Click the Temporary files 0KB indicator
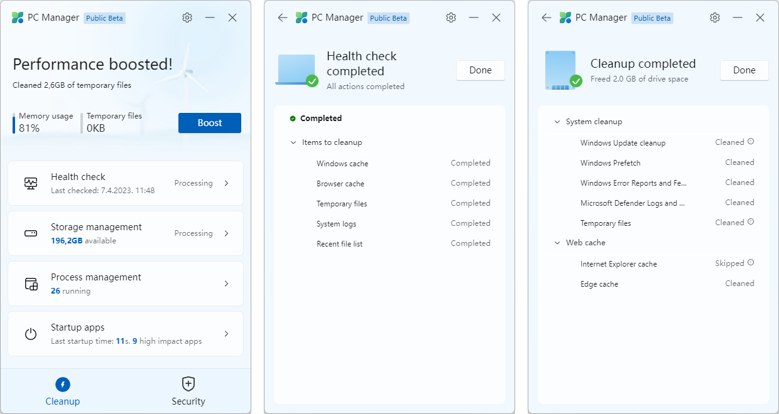The width and height of the screenshot is (779, 414). tap(112, 122)
